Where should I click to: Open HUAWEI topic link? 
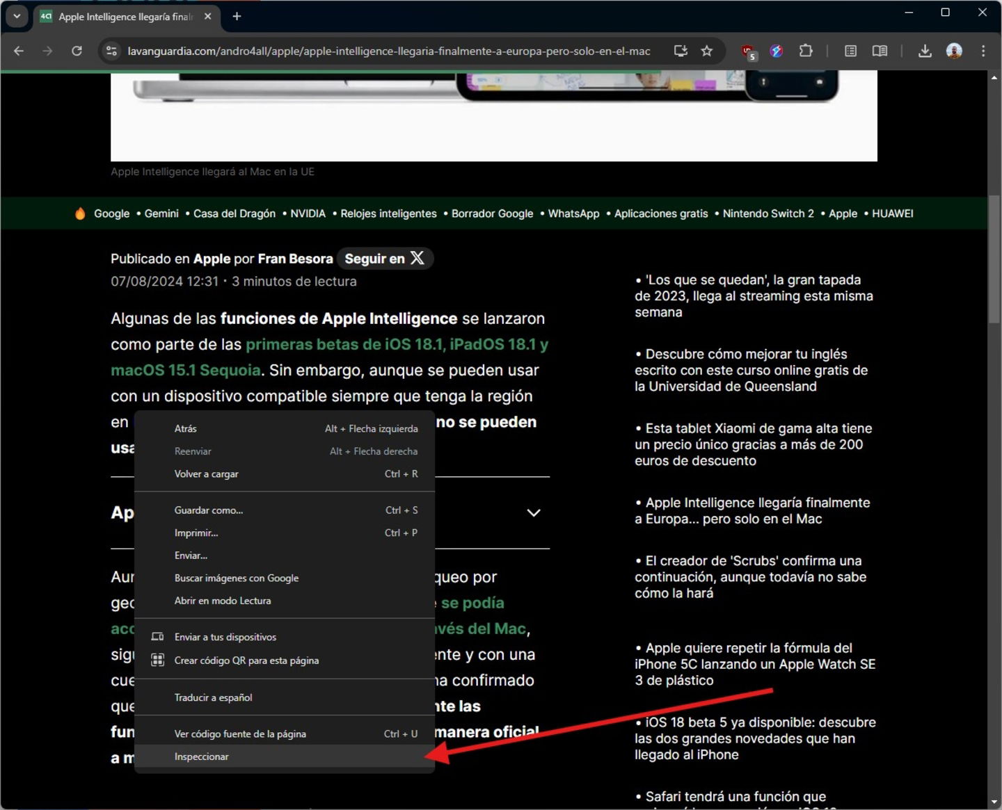click(893, 213)
